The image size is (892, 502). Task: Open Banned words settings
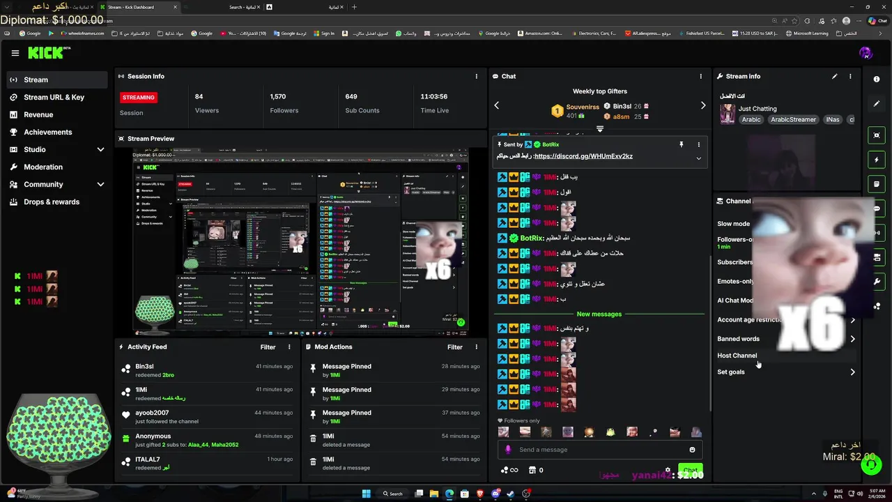786,339
